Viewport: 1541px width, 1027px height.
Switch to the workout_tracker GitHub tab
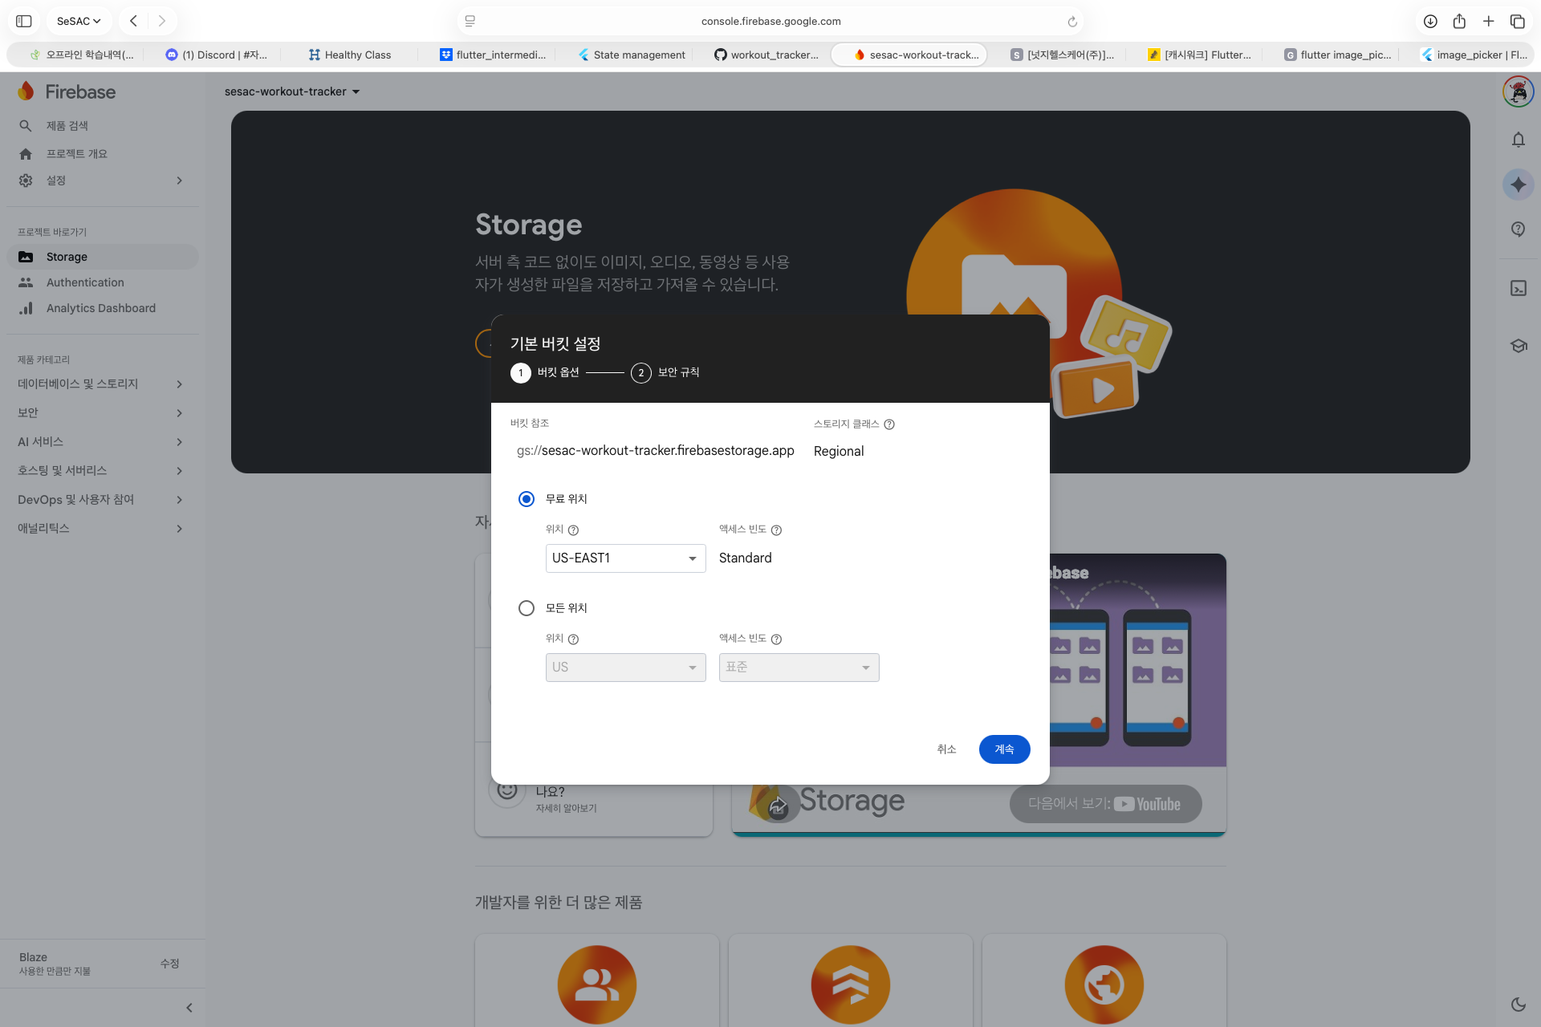click(766, 55)
